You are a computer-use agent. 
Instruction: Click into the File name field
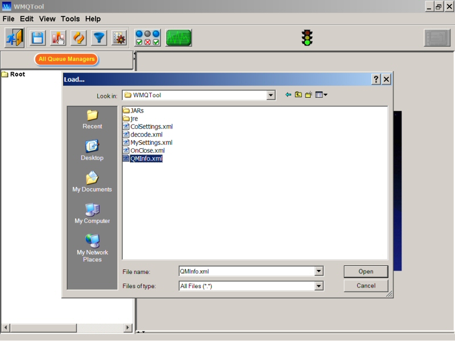[247, 271]
